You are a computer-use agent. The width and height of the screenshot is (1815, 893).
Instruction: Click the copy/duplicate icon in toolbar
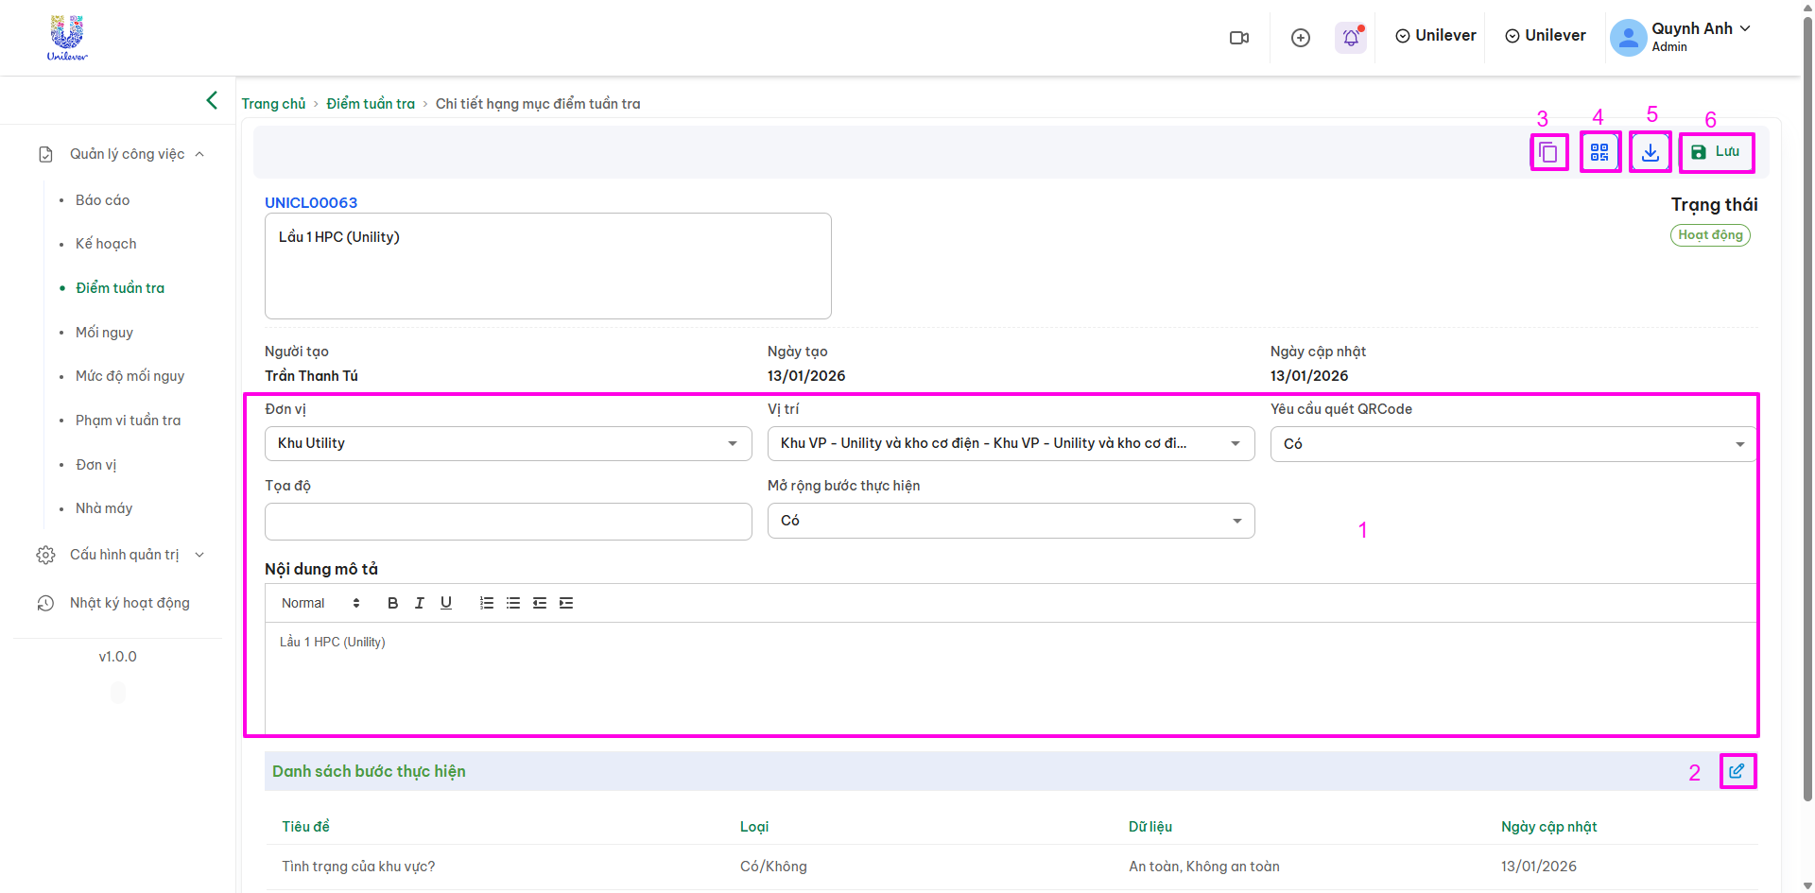1548,152
